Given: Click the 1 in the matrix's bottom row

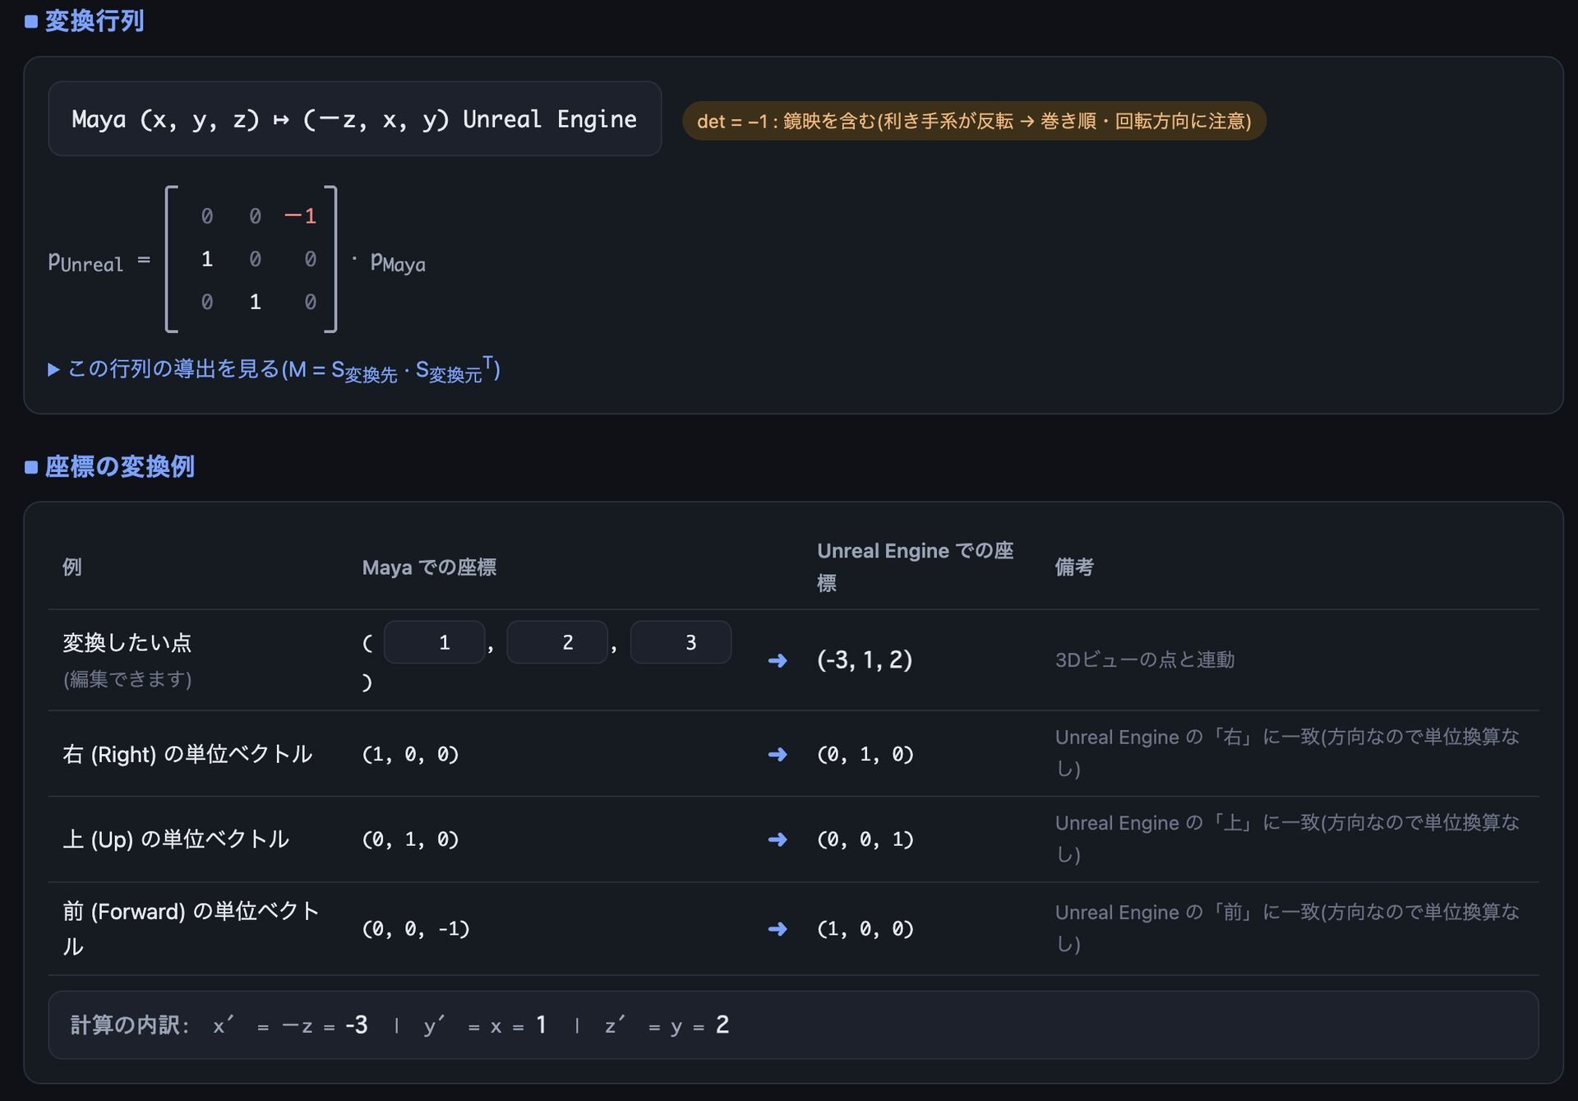Looking at the screenshot, I should [256, 303].
